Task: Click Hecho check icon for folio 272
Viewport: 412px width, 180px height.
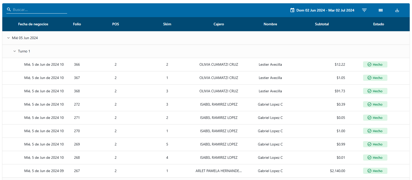Action: point(369,104)
